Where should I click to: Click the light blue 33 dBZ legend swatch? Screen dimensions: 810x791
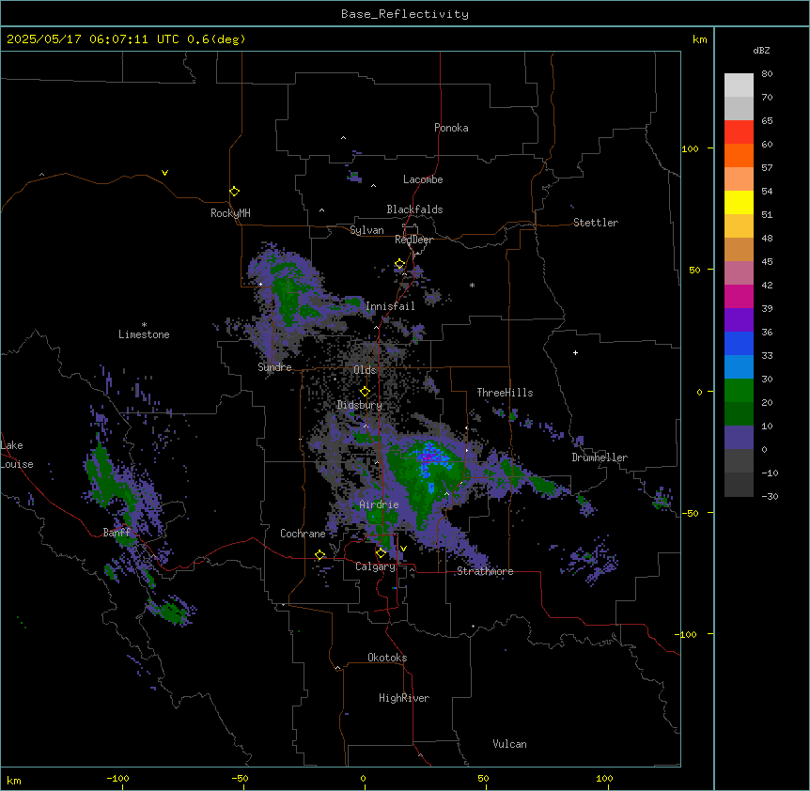pos(739,367)
